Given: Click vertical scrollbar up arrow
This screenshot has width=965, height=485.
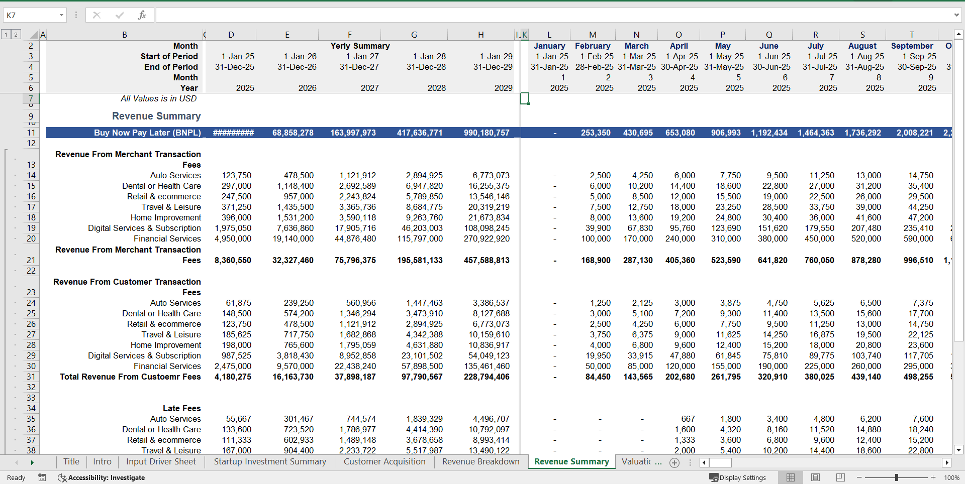Looking at the screenshot, I should [x=958, y=35].
